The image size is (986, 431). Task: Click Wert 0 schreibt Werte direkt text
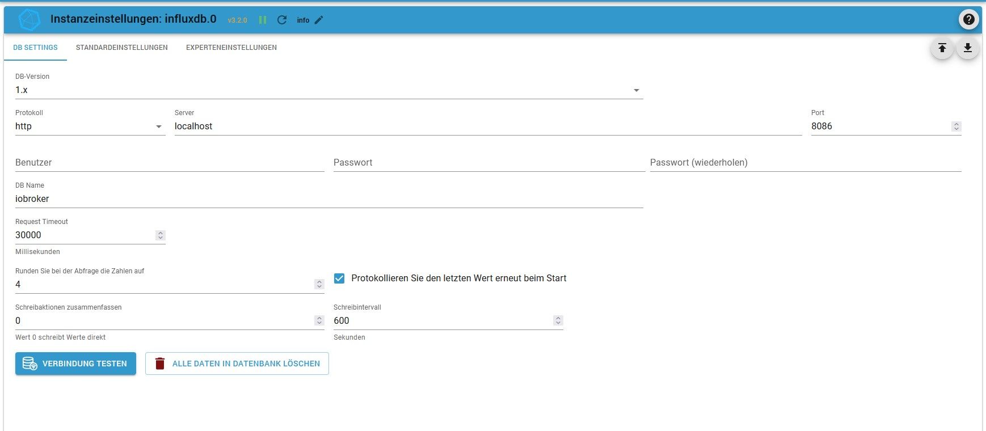click(61, 337)
